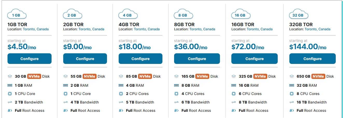Screen dimensions: 343x118
Task: Click CPU chip icon beside 2 CPU Cores
Action: pyautogui.click(x=121, y=94)
